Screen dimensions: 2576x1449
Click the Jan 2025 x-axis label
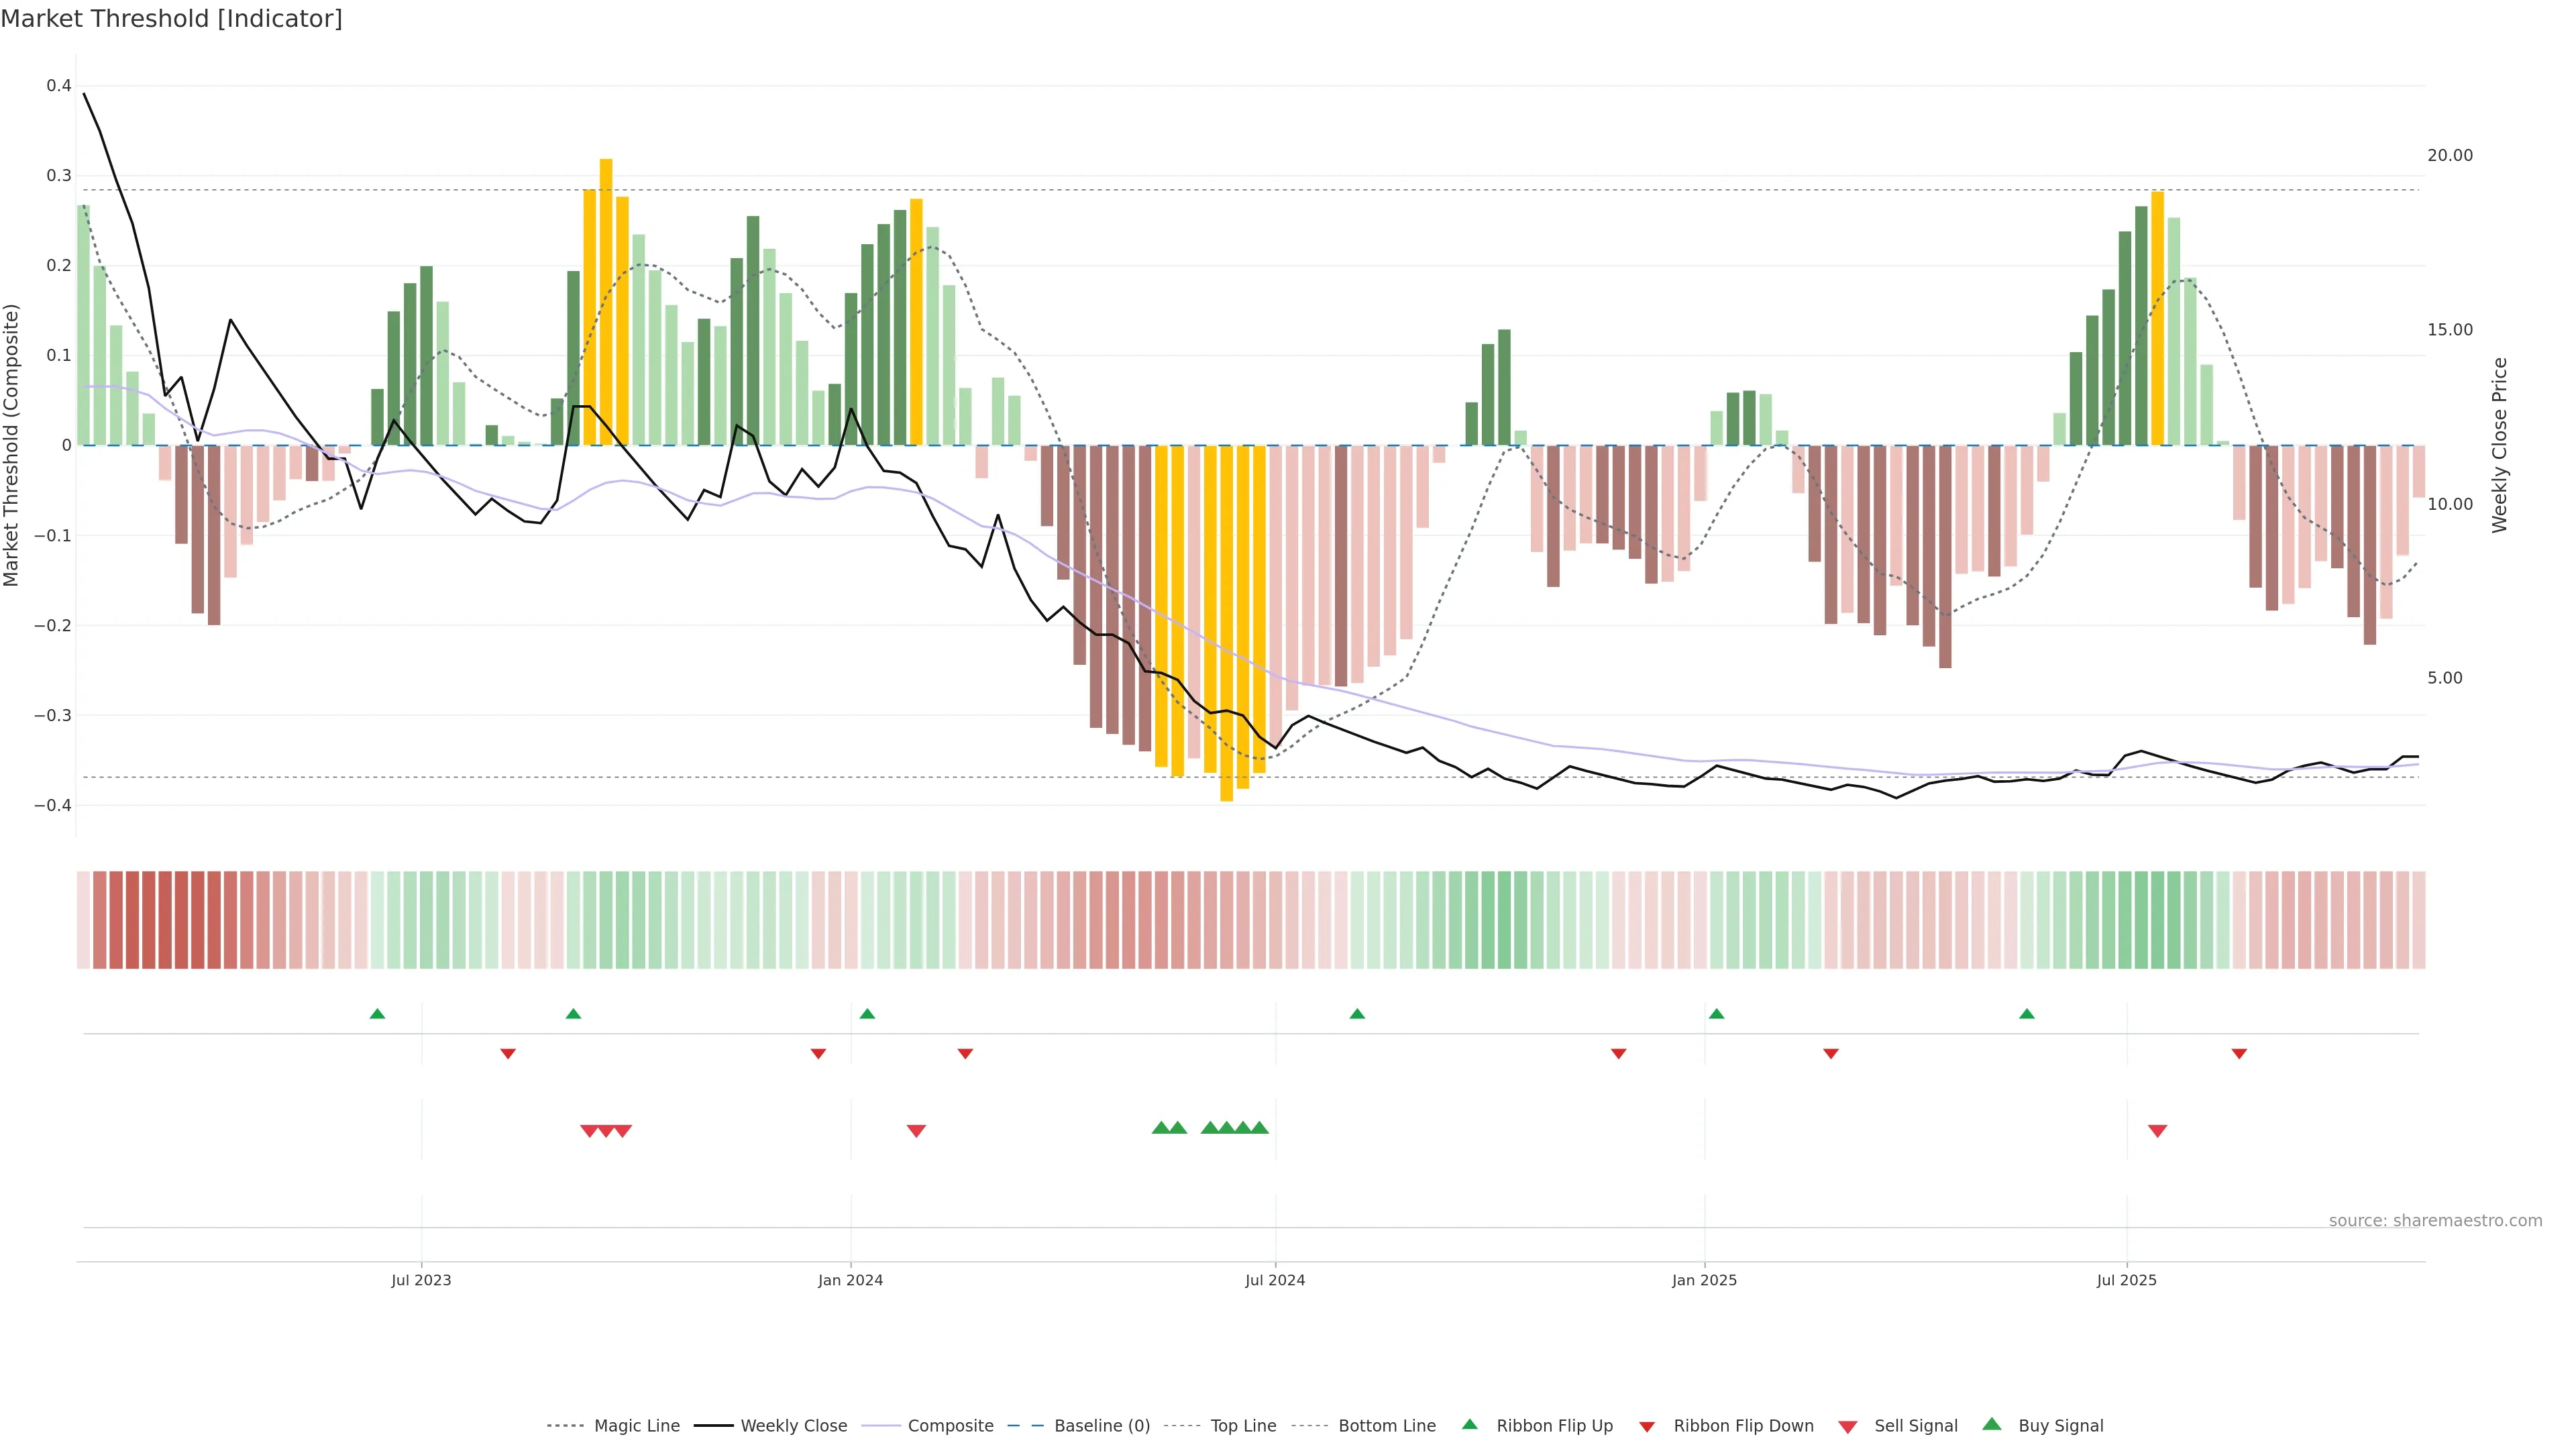tap(1704, 1280)
